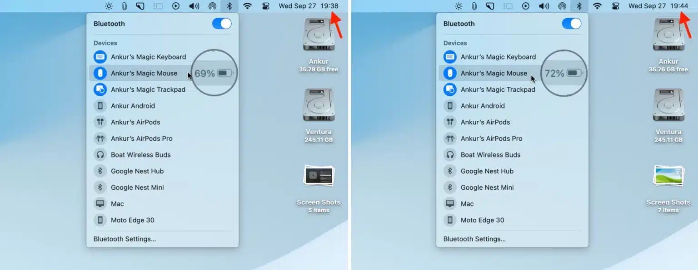Click Bluetooth menu bar icon in 19:44 screenshot

pyautogui.click(x=579, y=6)
